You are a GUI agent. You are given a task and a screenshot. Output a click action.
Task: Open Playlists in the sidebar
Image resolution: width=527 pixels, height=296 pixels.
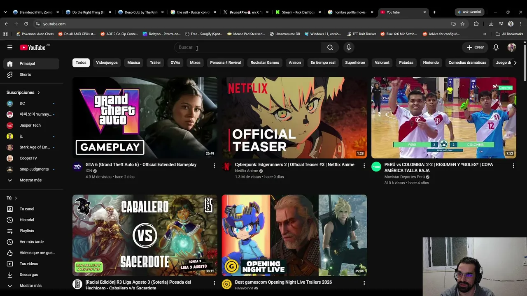coord(31,231)
